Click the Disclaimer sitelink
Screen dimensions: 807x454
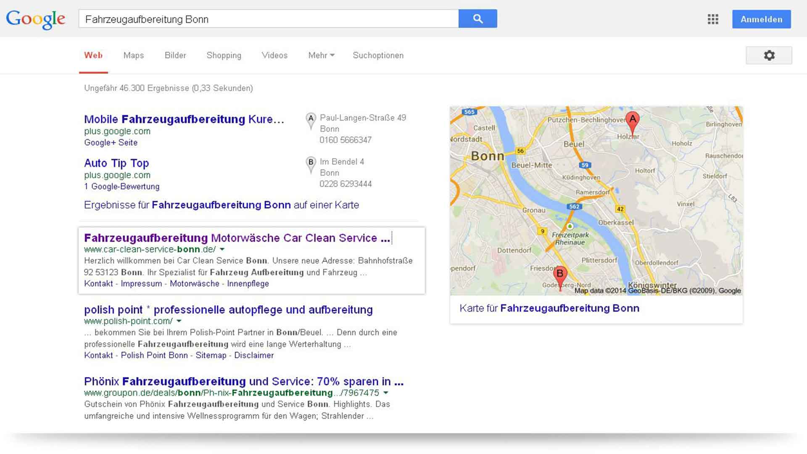(x=254, y=355)
